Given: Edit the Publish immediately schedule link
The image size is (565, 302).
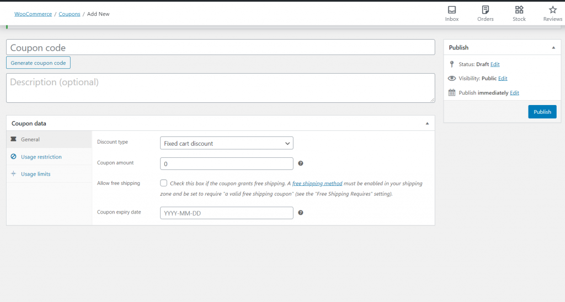Looking at the screenshot, I should point(515,92).
